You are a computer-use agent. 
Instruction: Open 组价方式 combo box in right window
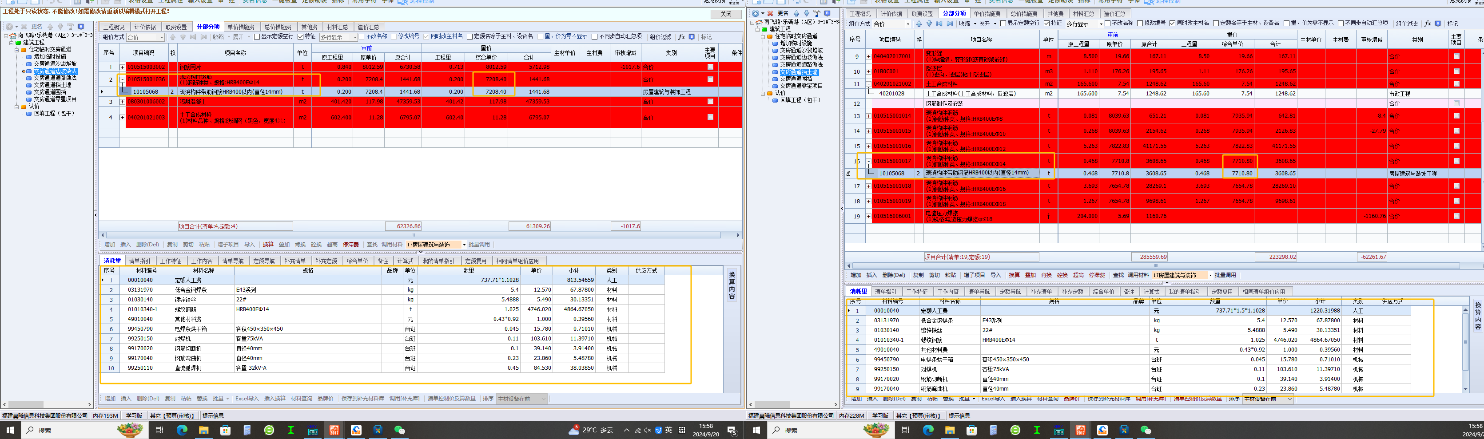pos(892,24)
